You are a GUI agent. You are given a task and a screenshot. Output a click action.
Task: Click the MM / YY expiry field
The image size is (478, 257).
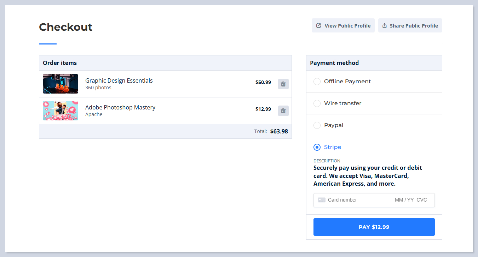pyautogui.click(x=404, y=200)
